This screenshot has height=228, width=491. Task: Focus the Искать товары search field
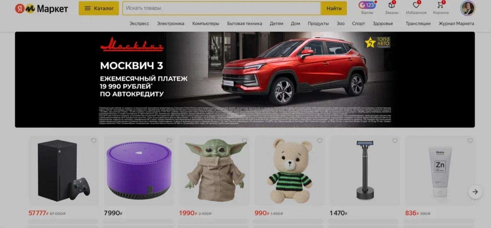pyautogui.click(x=222, y=8)
